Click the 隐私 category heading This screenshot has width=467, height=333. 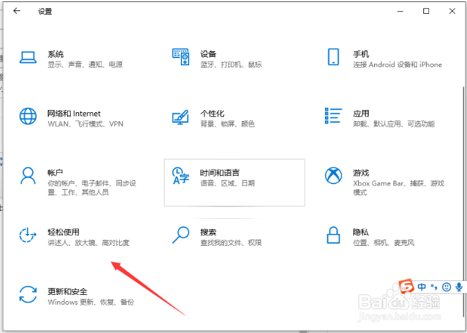(361, 232)
